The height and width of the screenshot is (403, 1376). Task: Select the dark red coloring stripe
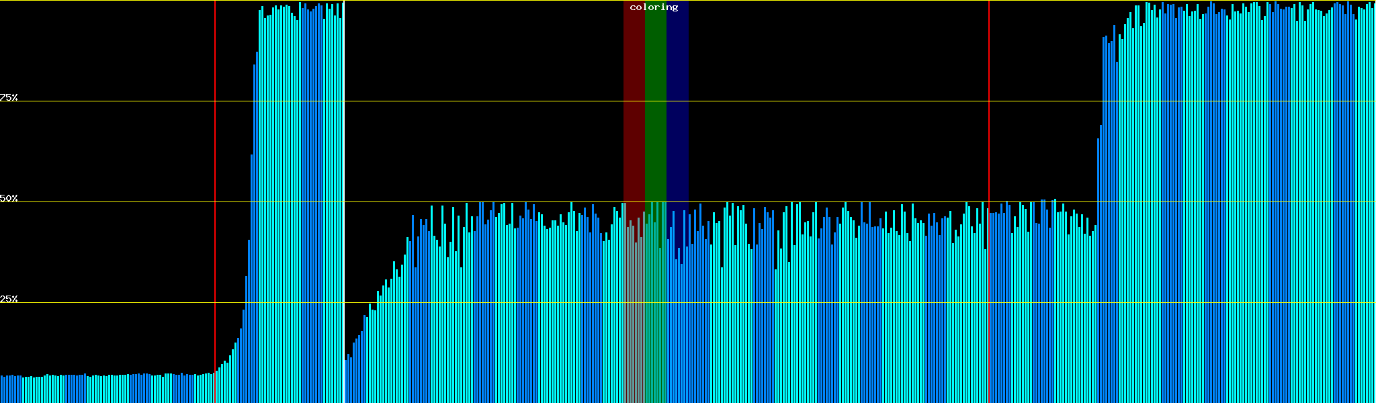click(634, 101)
